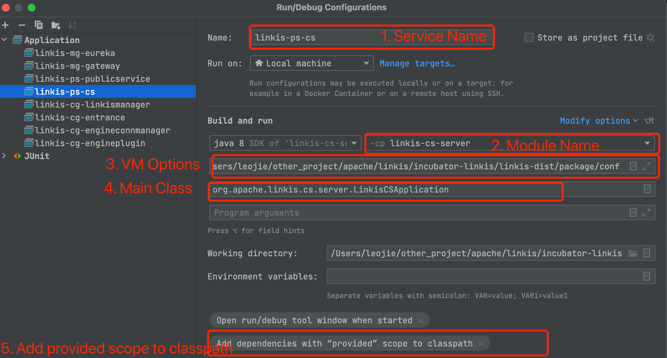Select the linkis-mg-gateway configuration
667x358 pixels.
pyautogui.click(x=77, y=66)
